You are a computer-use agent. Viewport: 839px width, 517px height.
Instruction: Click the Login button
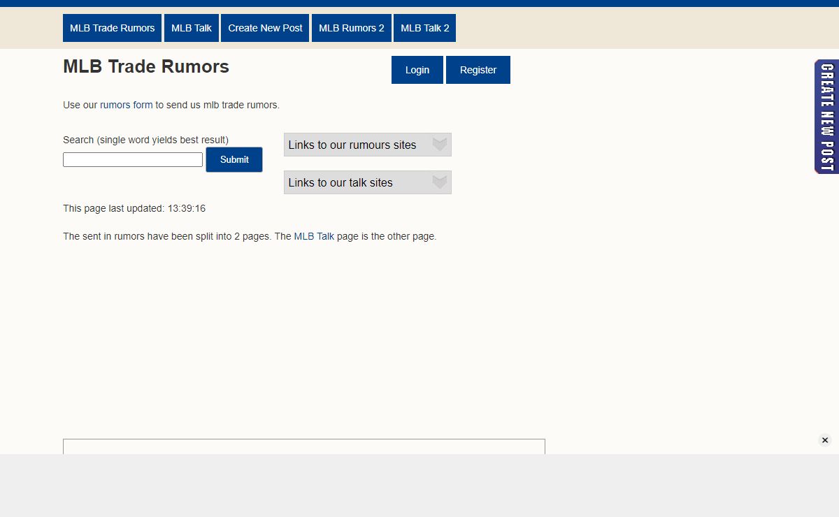point(417,70)
